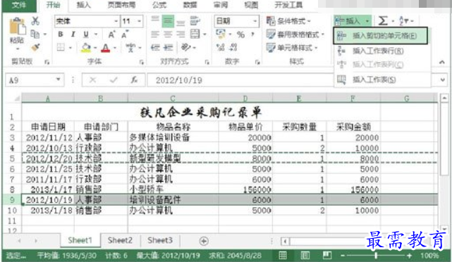The width and height of the screenshot is (452, 262).
Task: Click the formula bar showing 2012/10/19
Action: [240, 80]
